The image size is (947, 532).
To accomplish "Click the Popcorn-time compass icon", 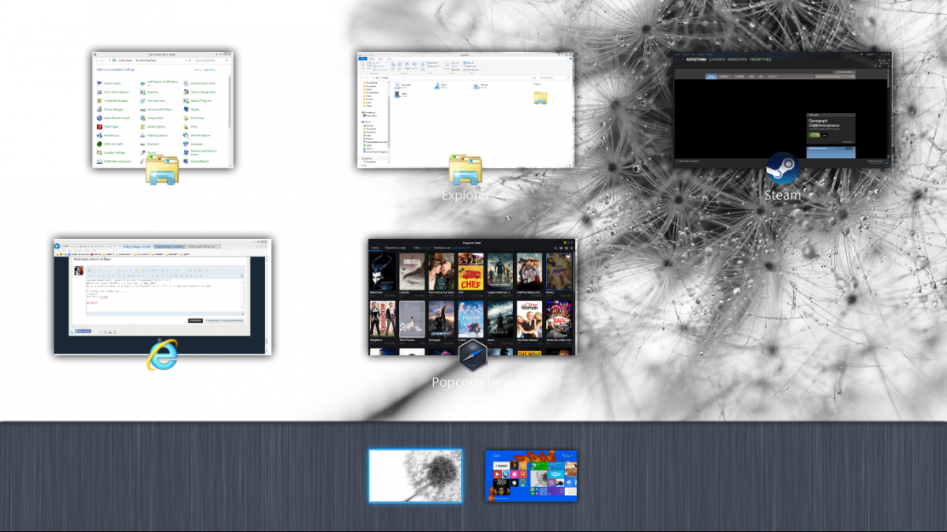I will [474, 354].
